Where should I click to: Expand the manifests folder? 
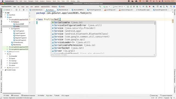pos(5,15)
